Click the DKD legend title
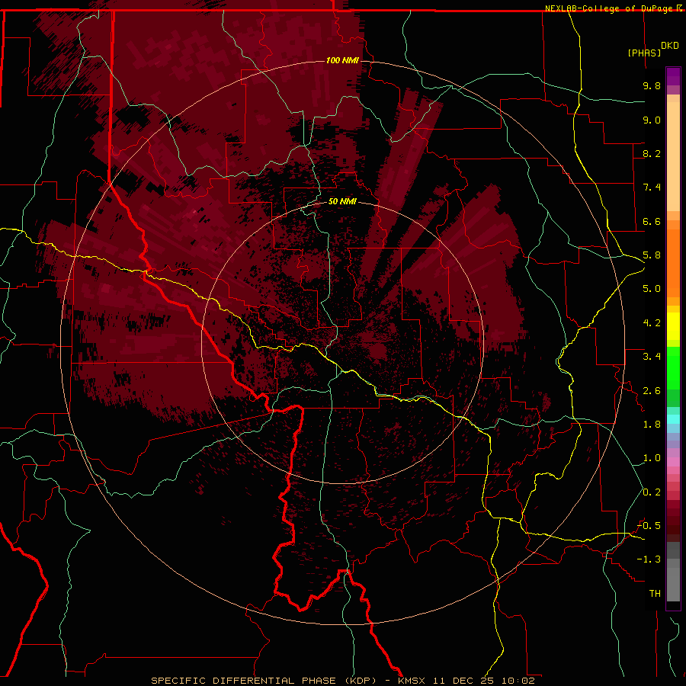 coord(670,46)
